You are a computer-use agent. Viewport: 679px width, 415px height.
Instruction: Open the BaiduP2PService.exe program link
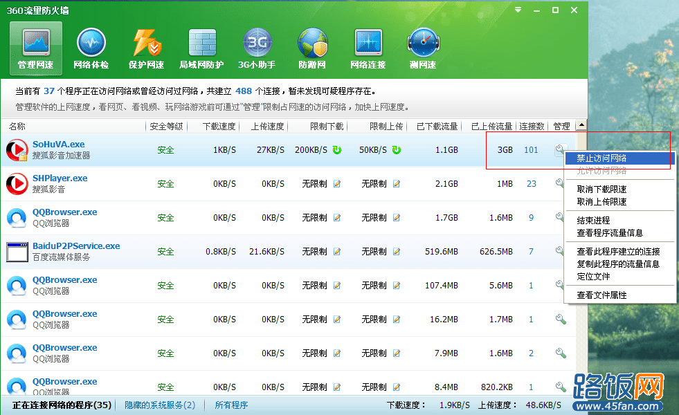[76, 246]
